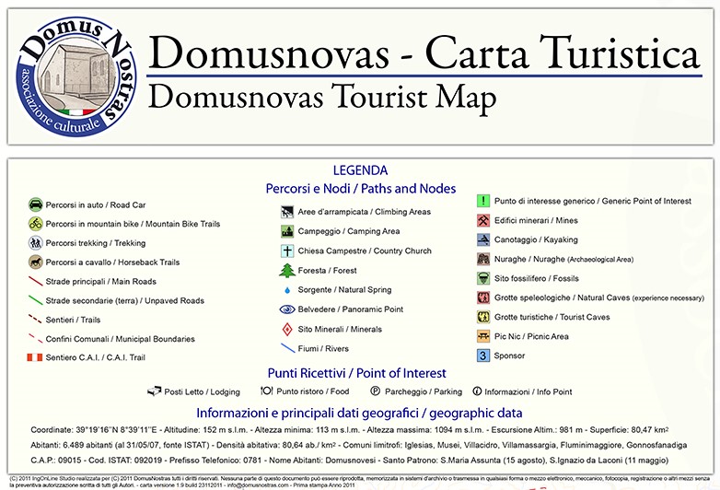This screenshot has height=490, width=720.
Task: Click the Municipal Boundaries dashed red symbol
Action: [35, 338]
